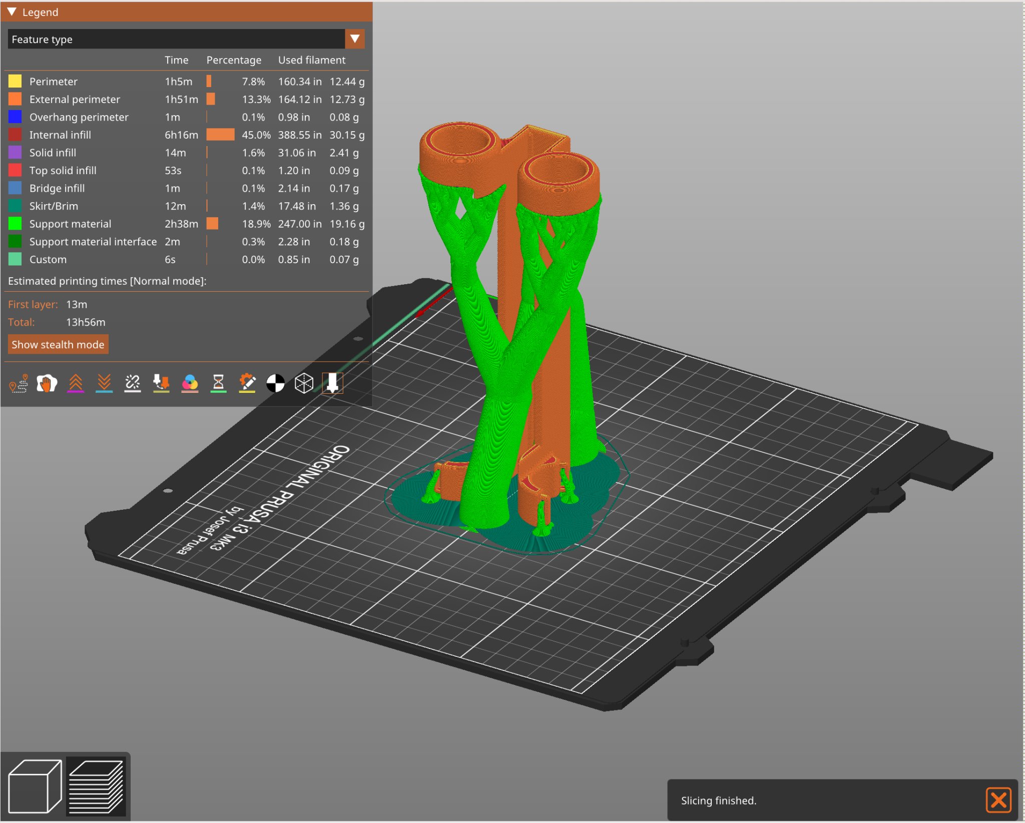Toggle pause prints hourglass icon
Image resolution: width=1025 pixels, height=823 pixels.
(x=218, y=384)
